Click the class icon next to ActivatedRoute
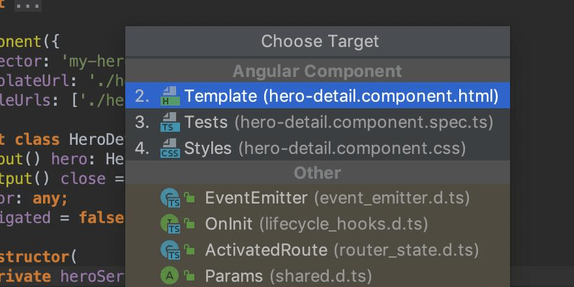 coord(170,250)
